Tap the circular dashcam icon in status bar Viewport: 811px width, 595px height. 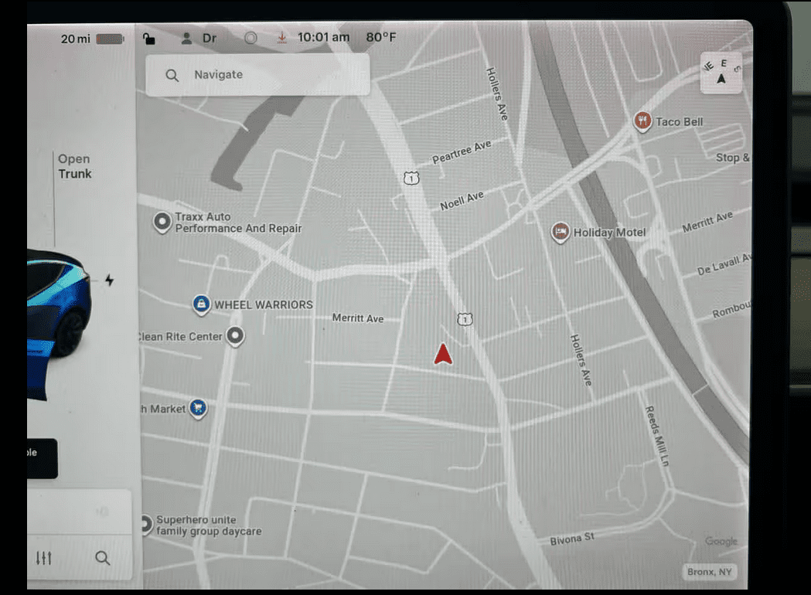[x=250, y=38]
